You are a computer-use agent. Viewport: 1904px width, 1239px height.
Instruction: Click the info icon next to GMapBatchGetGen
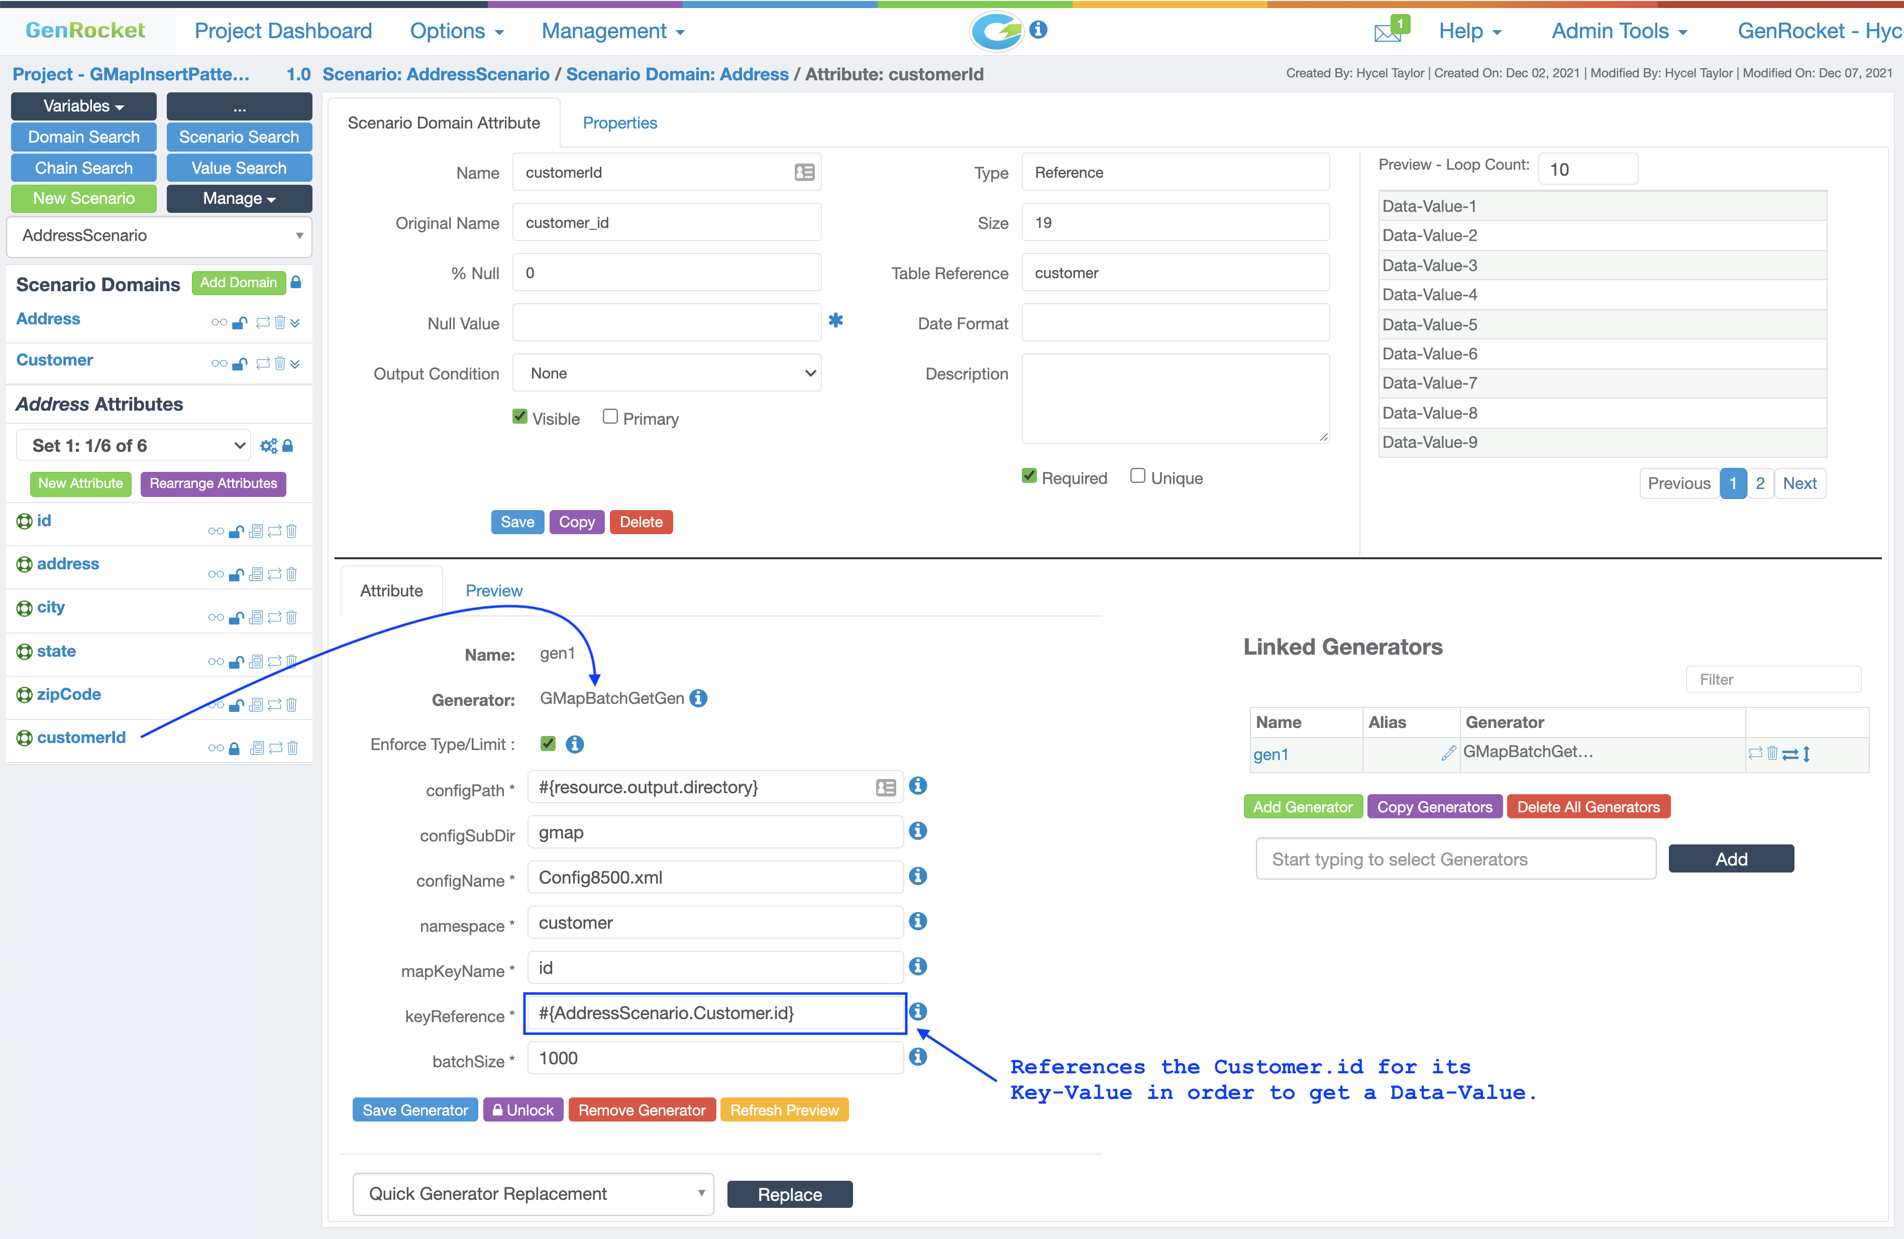click(698, 698)
